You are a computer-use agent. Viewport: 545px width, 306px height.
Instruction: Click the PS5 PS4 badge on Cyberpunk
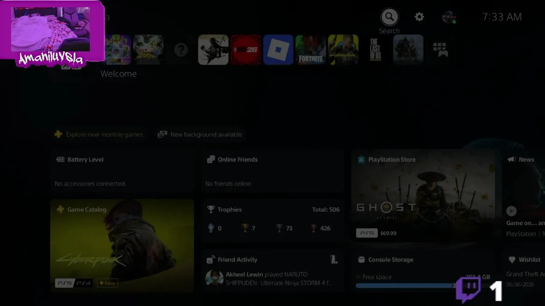73,283
